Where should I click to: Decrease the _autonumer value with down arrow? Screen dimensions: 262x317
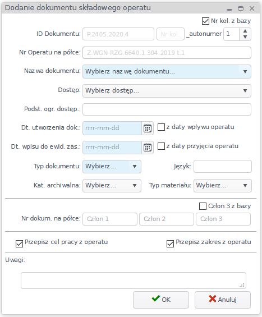(x=245, y=37)
